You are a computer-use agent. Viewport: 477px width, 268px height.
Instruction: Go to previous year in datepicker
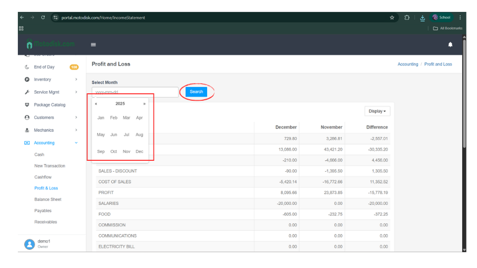tap(96, 104)
